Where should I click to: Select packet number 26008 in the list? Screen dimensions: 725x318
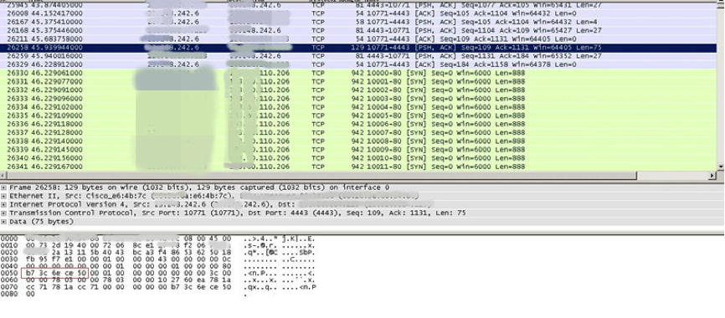pos(358,13)
